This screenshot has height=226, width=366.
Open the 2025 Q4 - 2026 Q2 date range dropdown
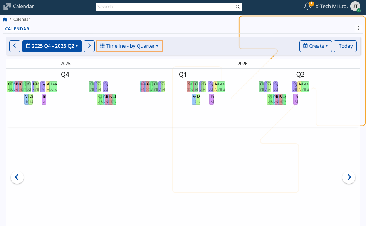[x=52, y=46]
